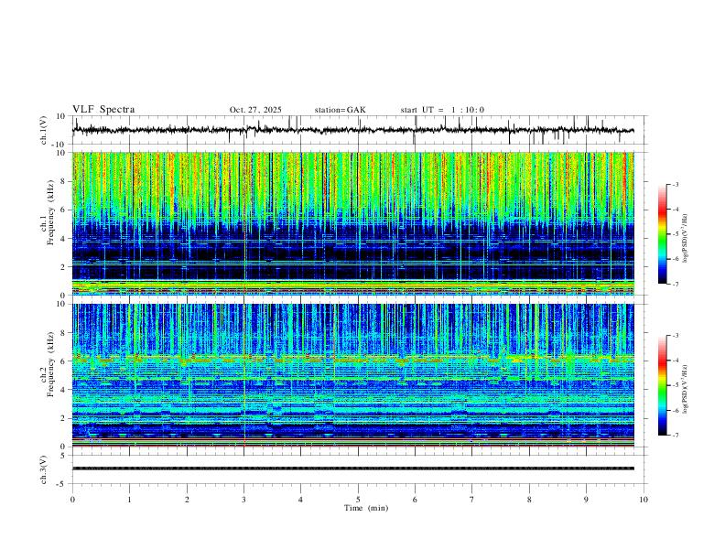Viewport: 725px width, 560px height.
Task: Click the ch.2 spectrogram panel
Action: (x=352, y=375)
